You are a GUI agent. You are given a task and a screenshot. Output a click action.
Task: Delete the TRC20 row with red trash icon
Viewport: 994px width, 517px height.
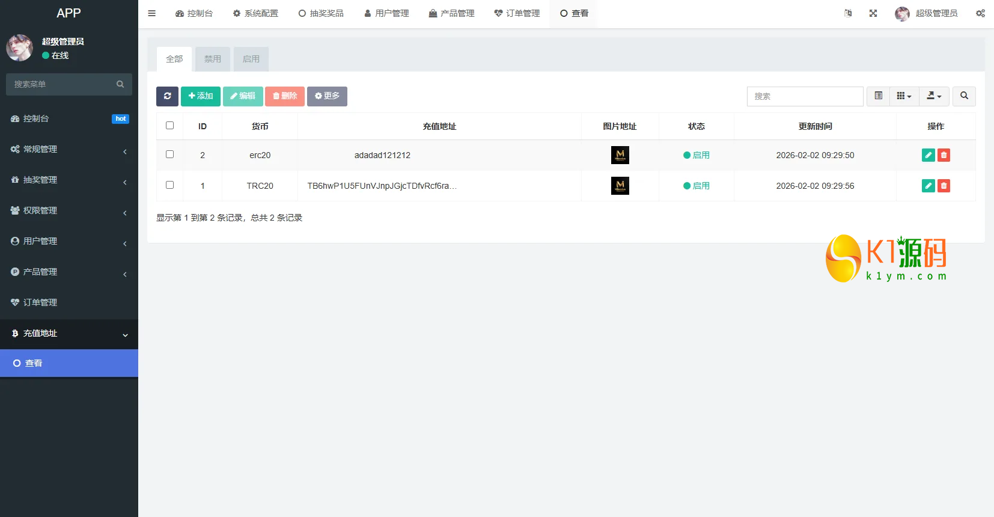tap(944, 186)
